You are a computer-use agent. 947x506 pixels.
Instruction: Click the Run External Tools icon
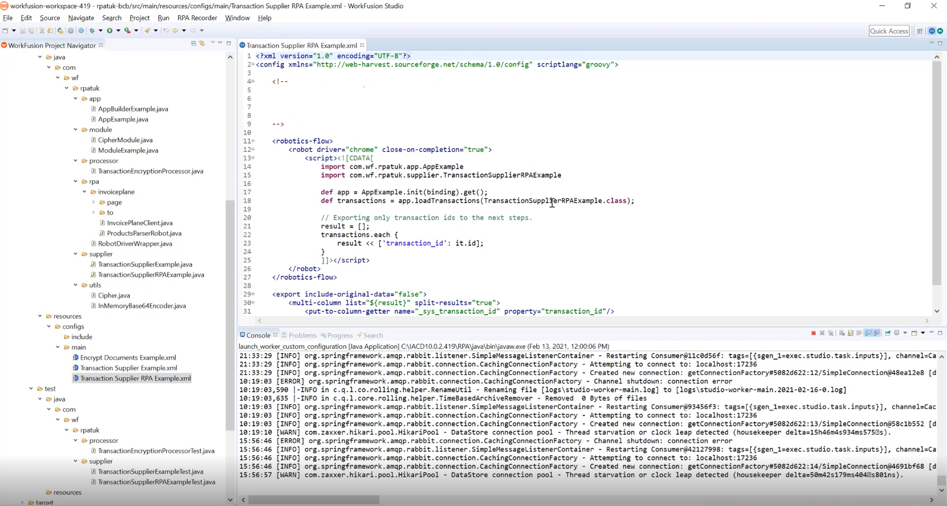pos(127,31)
